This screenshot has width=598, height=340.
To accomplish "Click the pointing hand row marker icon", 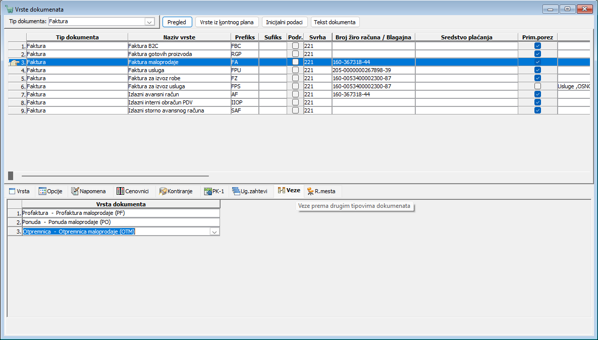I will point(14,62).
